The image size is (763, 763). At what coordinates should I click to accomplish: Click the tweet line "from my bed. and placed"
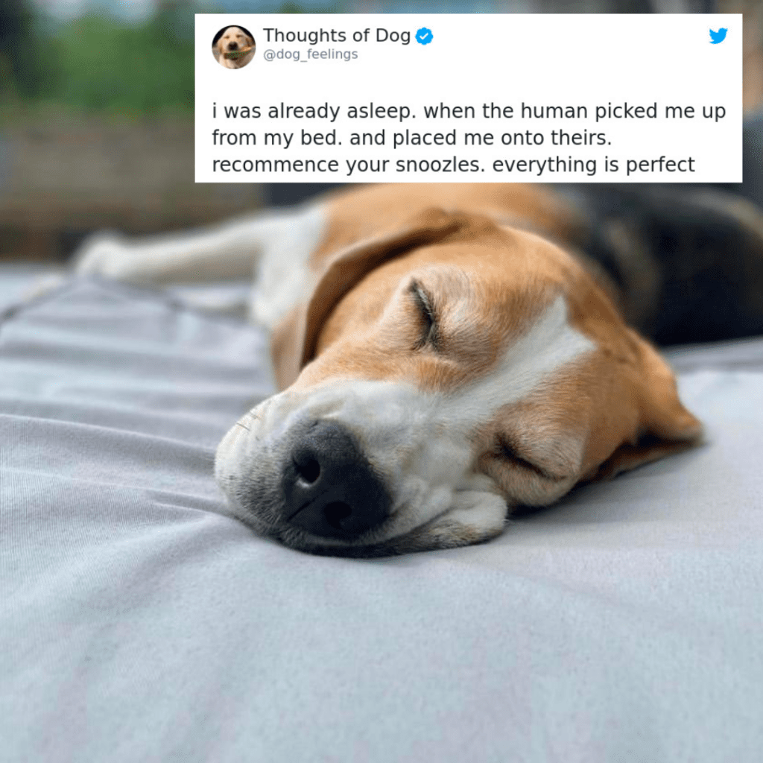[x=411, y=138]
